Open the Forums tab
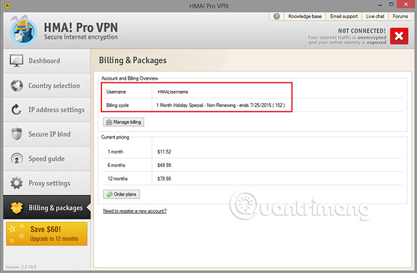 [x=400, y=16]
